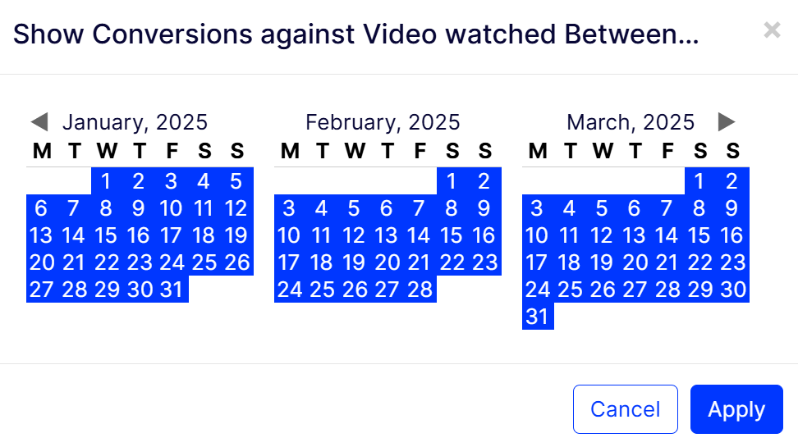Select February 1 in the calendar
798x447 pixels.
[452, 181]
